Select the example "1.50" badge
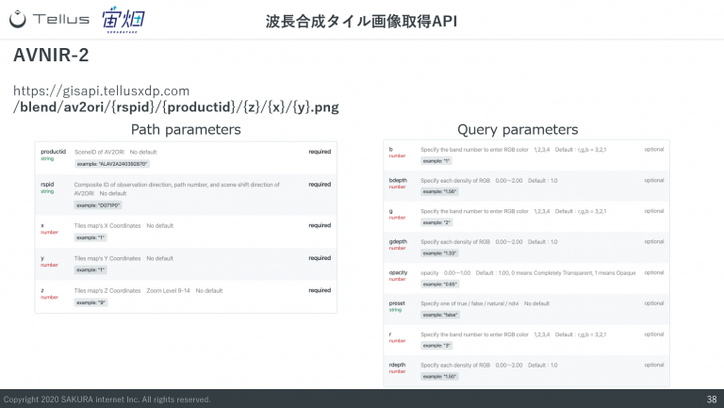The width and height of the screenshot is (724, 408). 439,377
